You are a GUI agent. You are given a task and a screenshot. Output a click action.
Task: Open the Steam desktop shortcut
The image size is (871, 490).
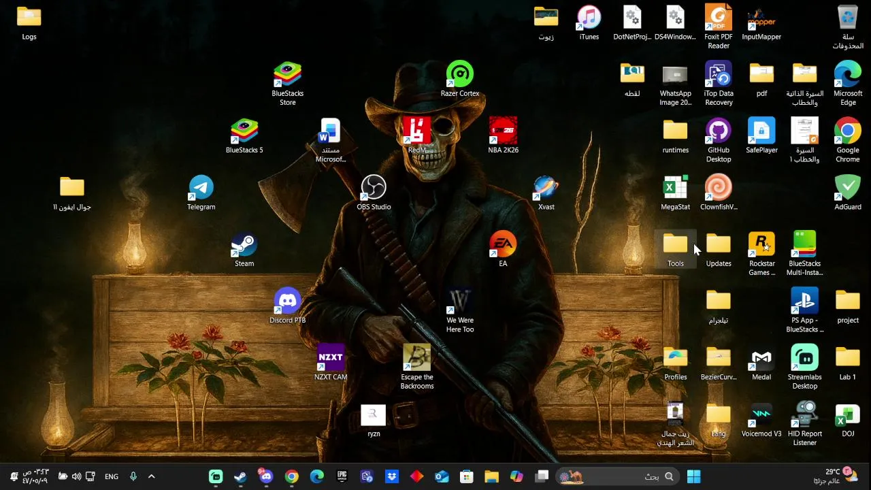click(x=244, y=250)
